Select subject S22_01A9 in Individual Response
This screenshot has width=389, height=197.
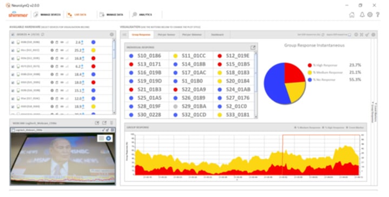pyautogui.click(x=190, y=89)
